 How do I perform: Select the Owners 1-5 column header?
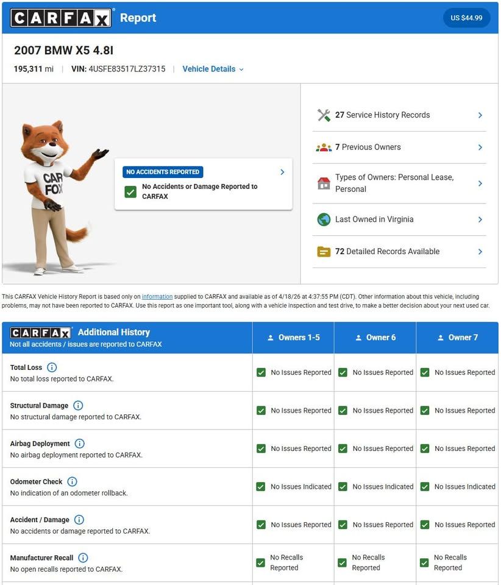pos(293,338)
